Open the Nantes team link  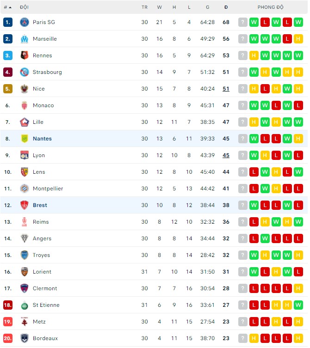point(42,139)
